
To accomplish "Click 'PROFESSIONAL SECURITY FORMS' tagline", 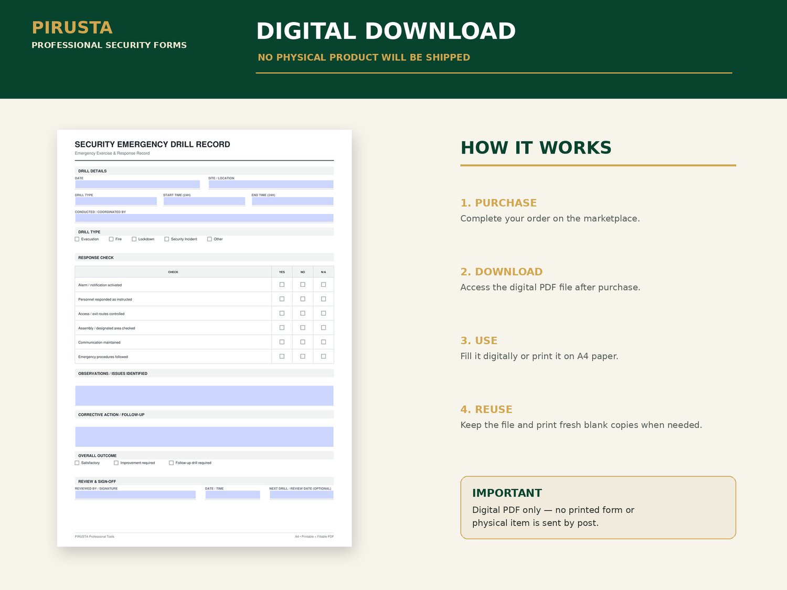I will click(109, 45).
